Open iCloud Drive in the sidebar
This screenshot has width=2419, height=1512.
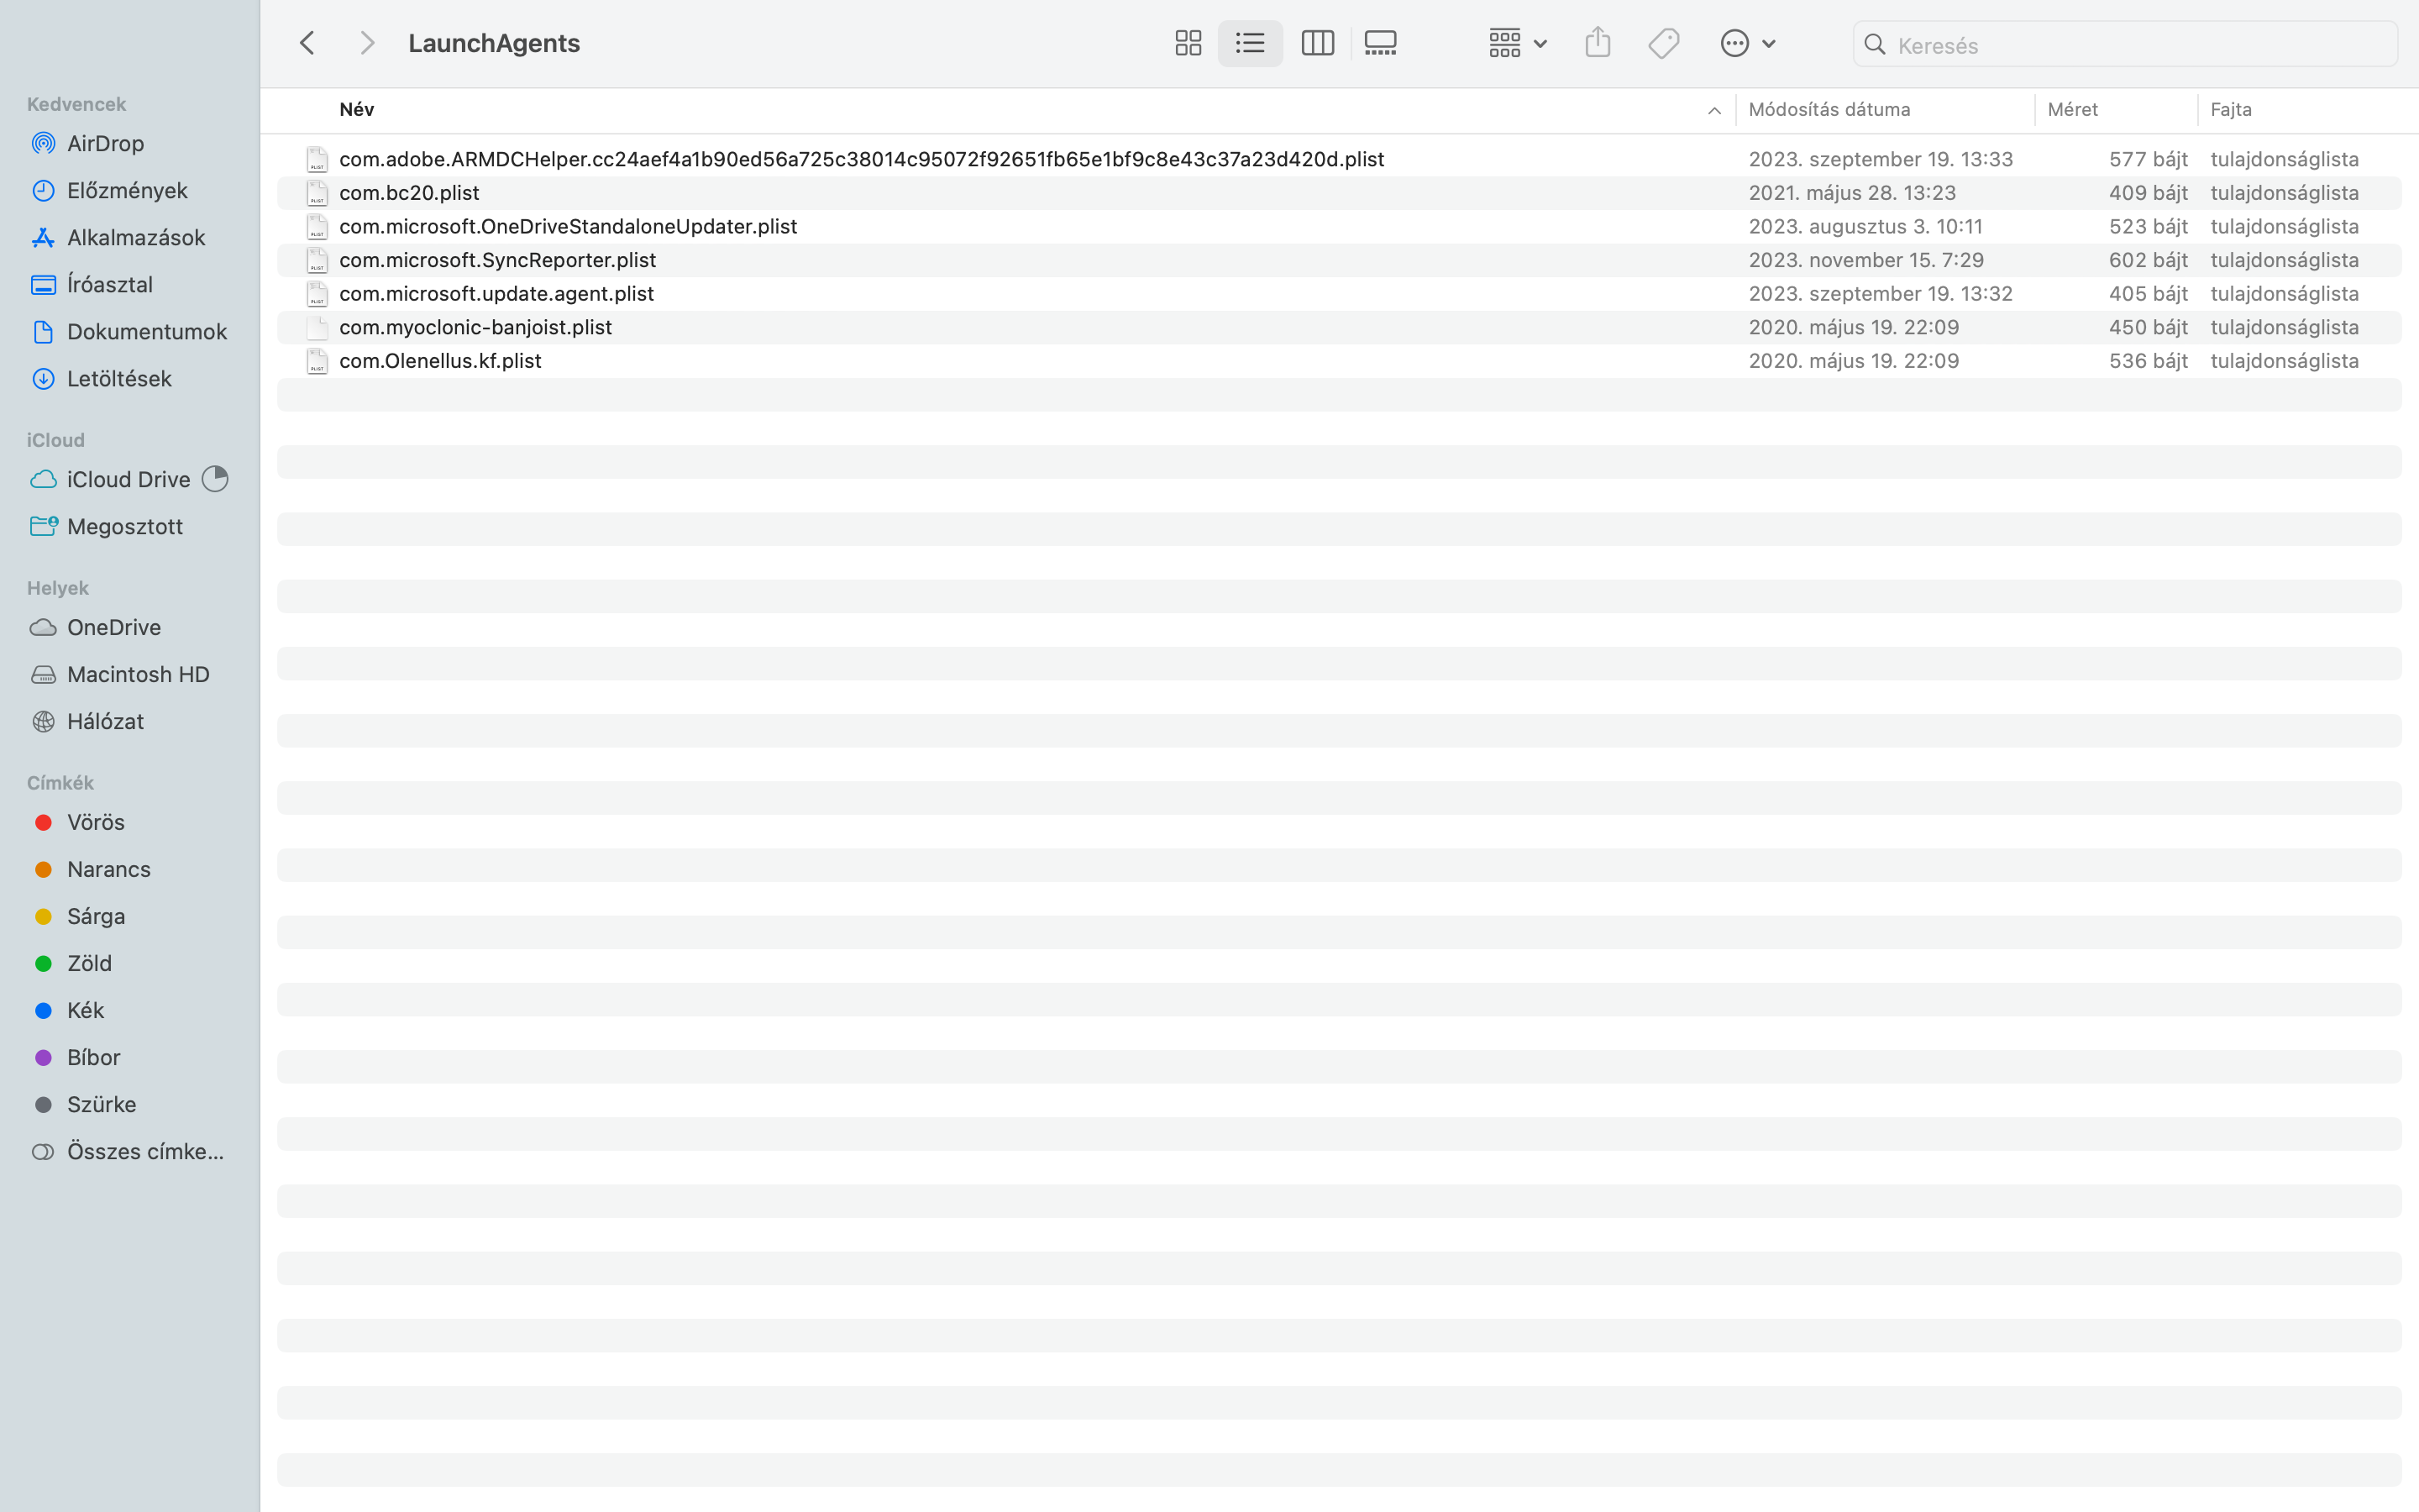[128, 479]
